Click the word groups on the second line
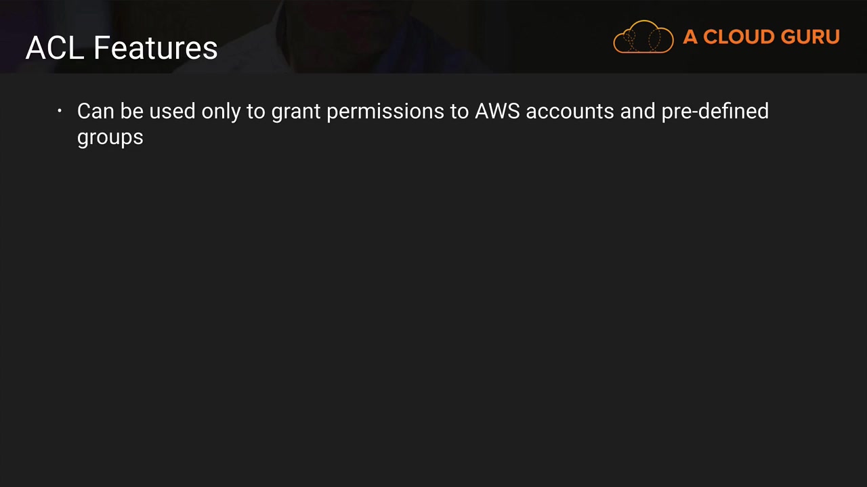The height and width of the screenshot is (487, 867). pyautogui.click(x=110, y=137)
